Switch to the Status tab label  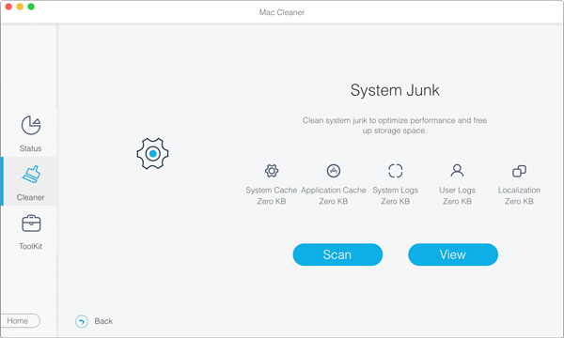[x=31, y=148]
